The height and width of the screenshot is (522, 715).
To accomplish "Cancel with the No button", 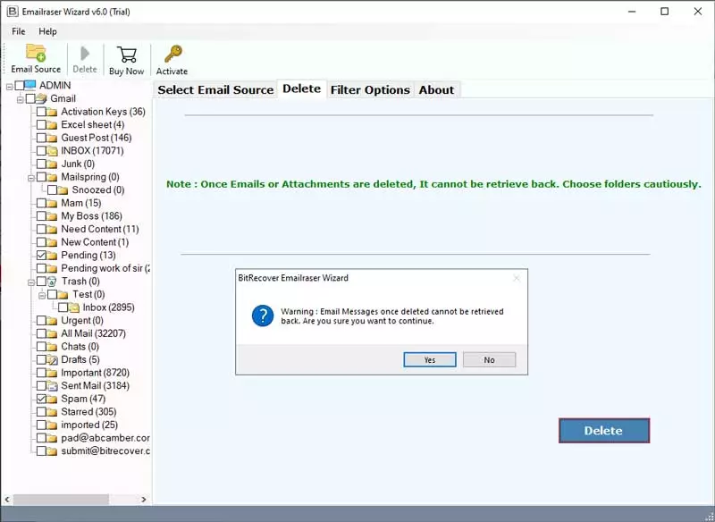I will [x=489, y=359].
